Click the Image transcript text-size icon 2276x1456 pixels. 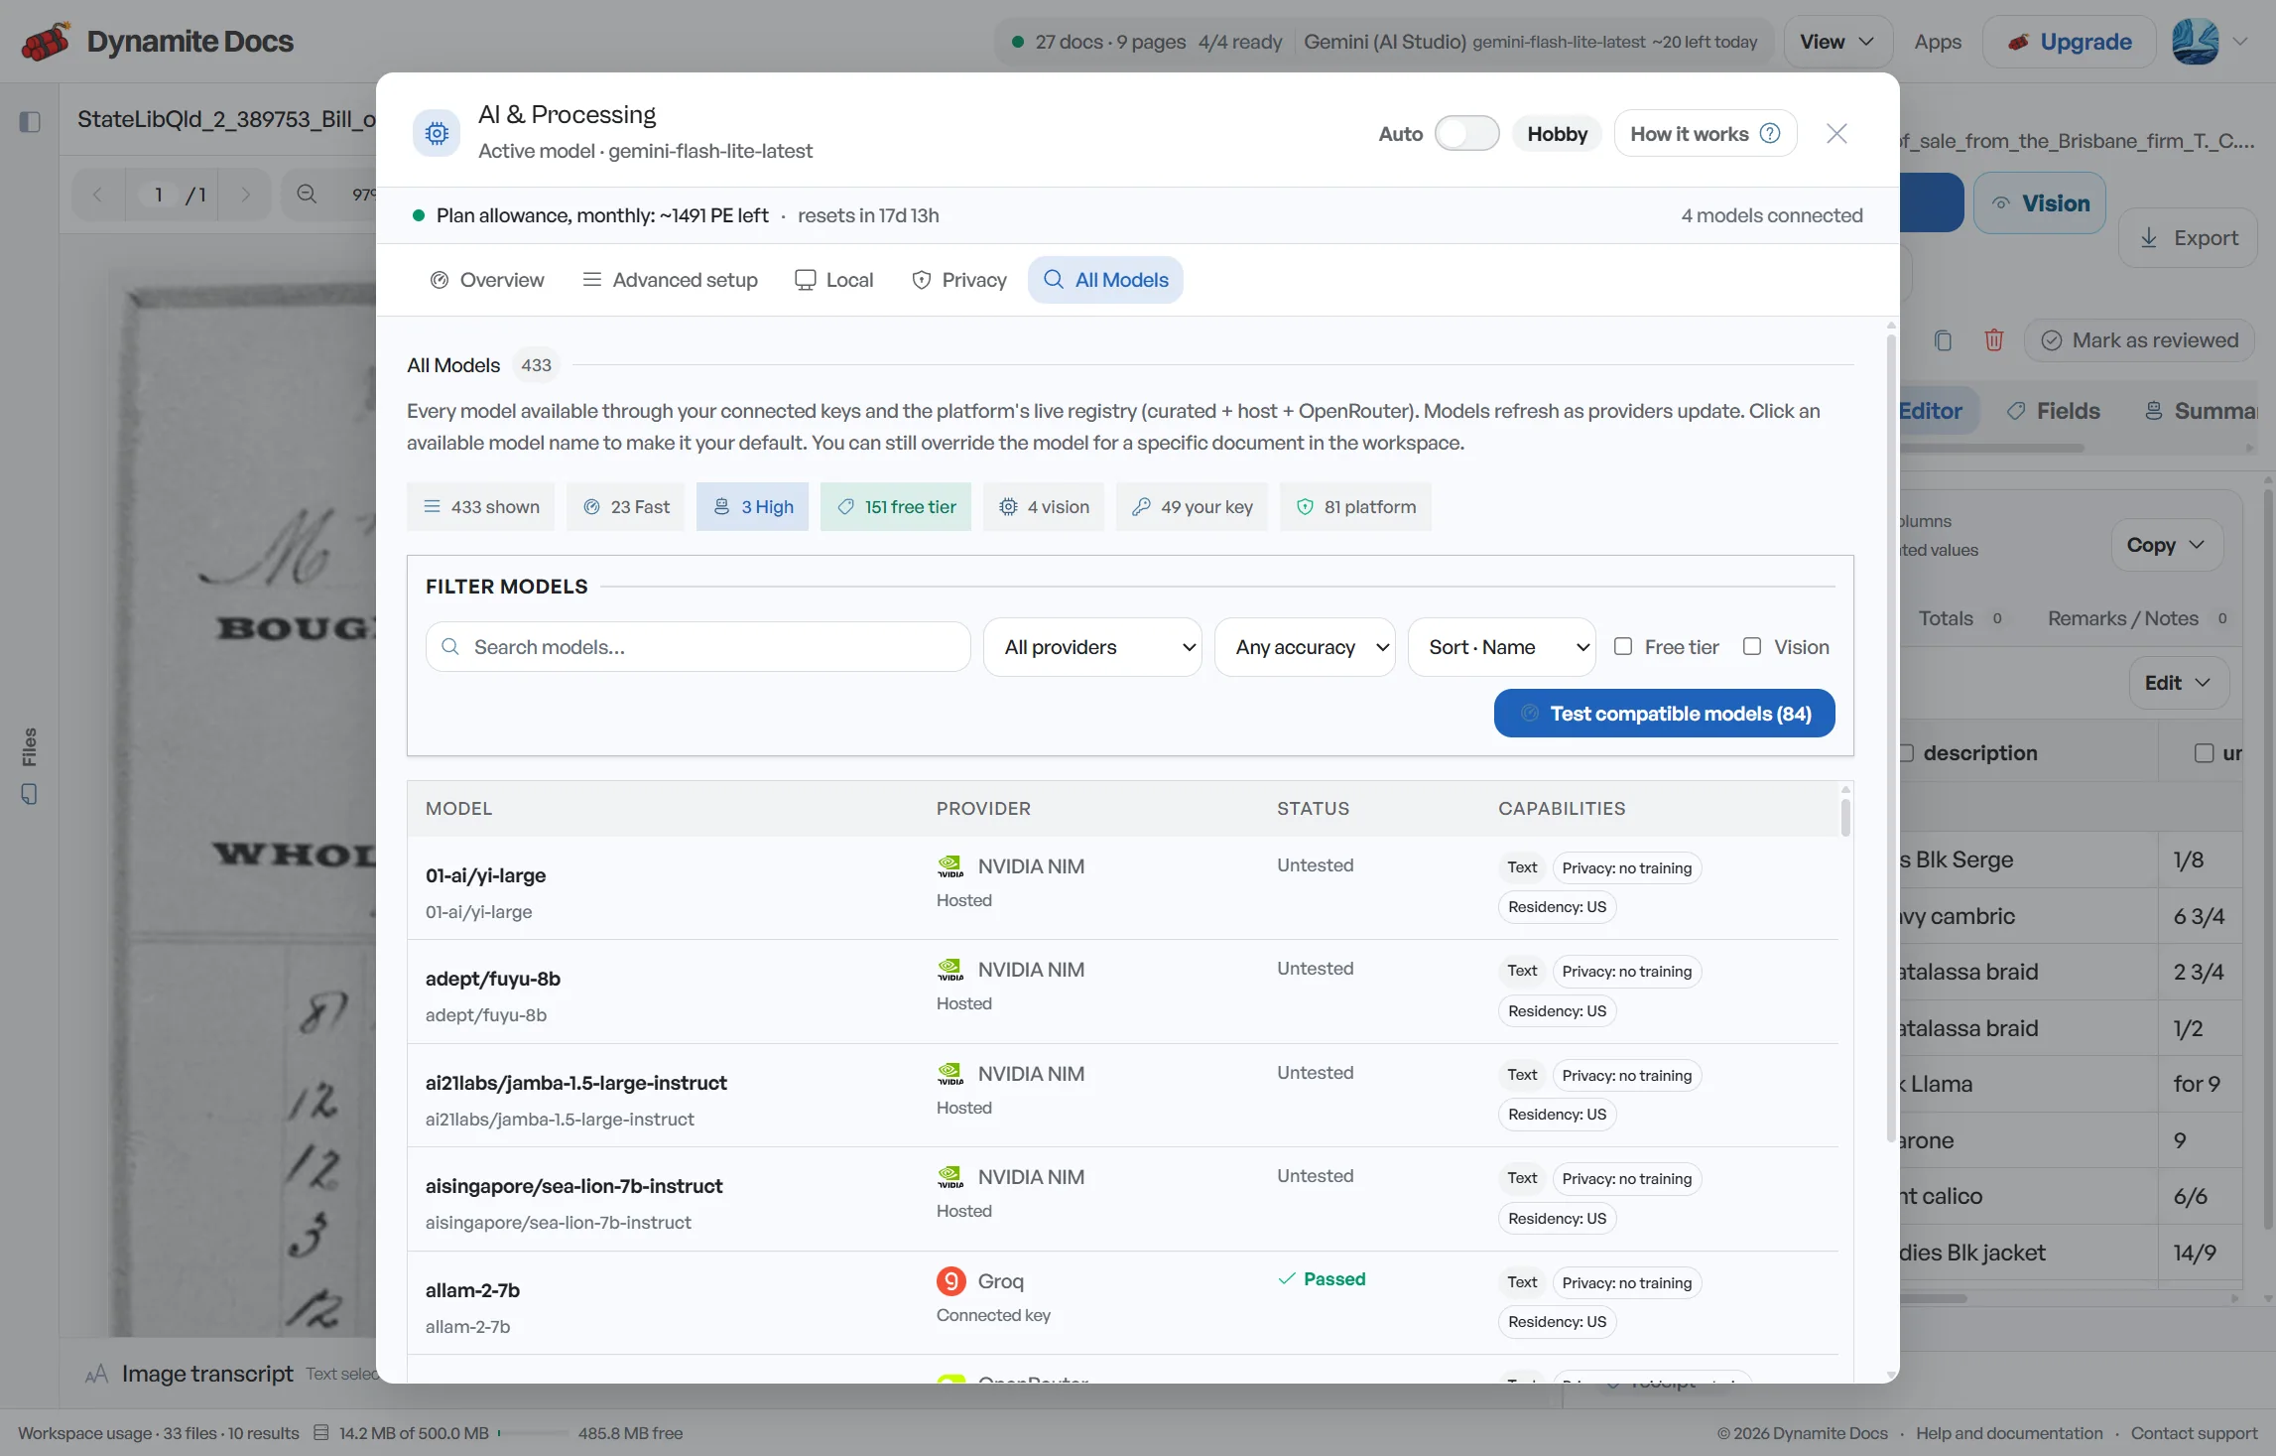(96, 1375)
